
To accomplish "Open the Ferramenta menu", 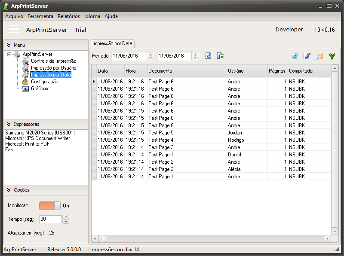I will click(40, 16).
